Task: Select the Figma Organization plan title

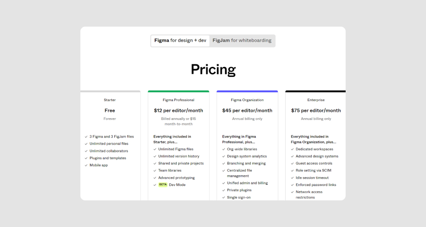Action: point(247,100)
